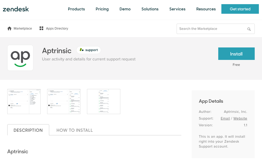
Task: Open the Solutions menu
Action: coord(150,9)
